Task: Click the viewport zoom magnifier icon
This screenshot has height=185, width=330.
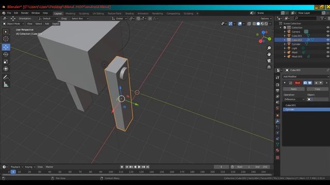Action: coord(269,48)
